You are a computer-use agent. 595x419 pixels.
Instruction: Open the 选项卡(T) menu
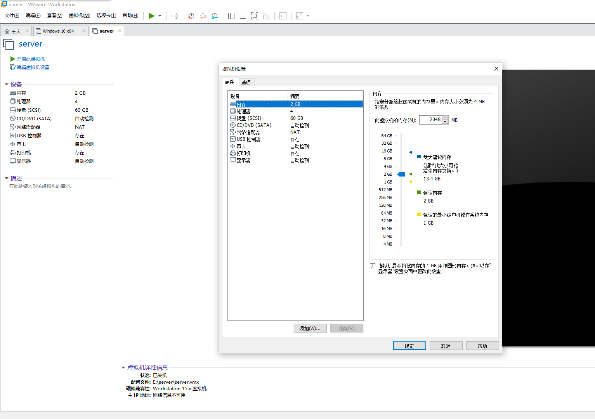[106, 16]
